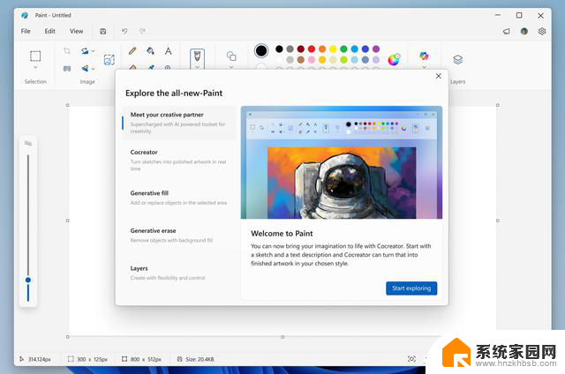
Task: Select the Cocreator item in the list
Action: [179, 161]
